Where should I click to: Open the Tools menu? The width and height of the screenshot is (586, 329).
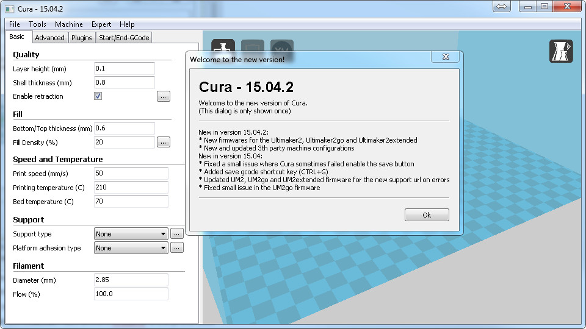point(37,24)
